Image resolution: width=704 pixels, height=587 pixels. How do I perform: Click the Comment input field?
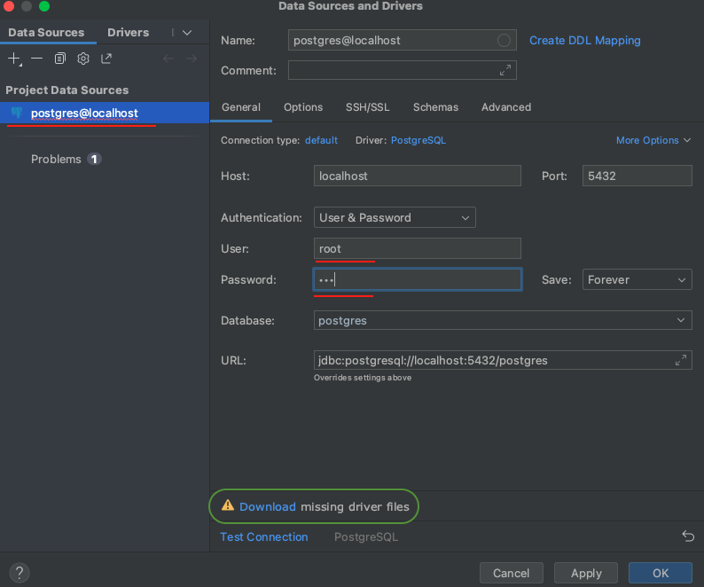coord(402,71)
